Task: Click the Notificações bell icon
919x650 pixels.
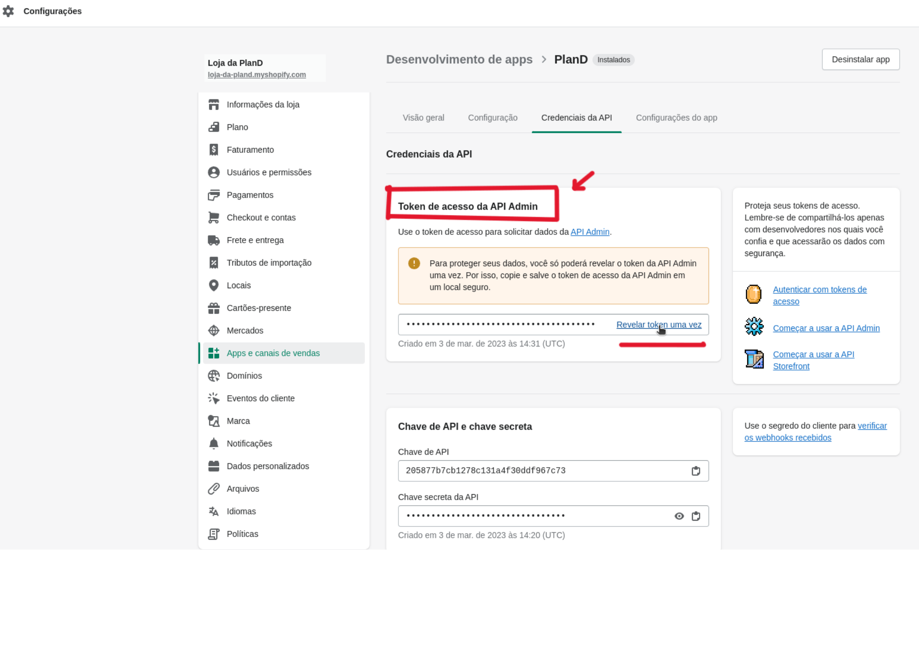Action: (x=214, y=444)
